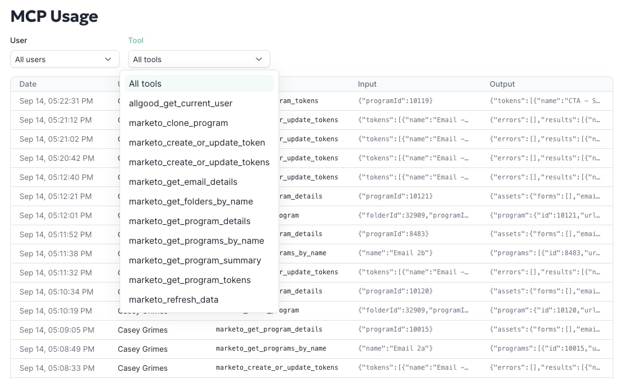Click marketo_get_program_details in 05:09:05 PM row
The height and width of the screenshot is (379, 627).
[x=269, y=329]
